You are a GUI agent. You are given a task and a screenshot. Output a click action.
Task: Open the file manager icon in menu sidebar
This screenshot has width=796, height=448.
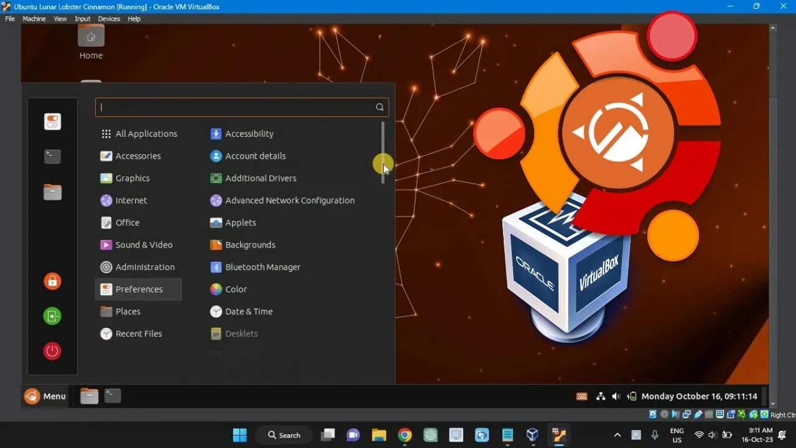[52, 192]
